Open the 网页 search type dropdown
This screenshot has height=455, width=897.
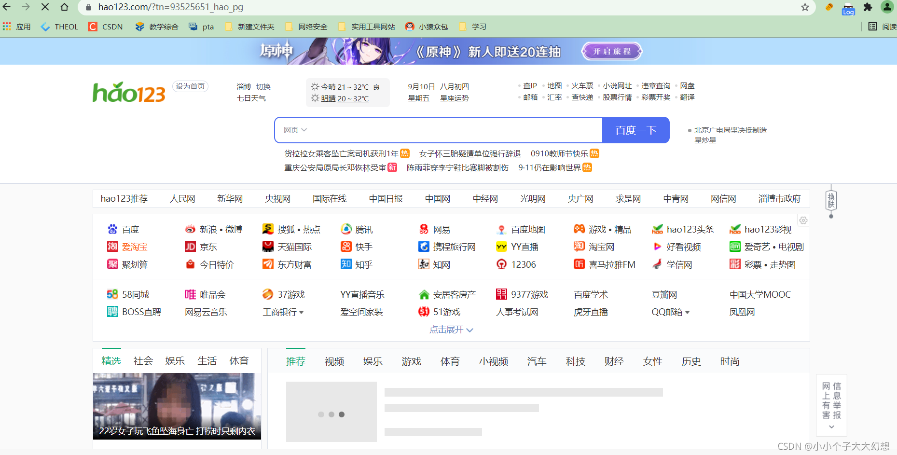(x=295, y=130)
